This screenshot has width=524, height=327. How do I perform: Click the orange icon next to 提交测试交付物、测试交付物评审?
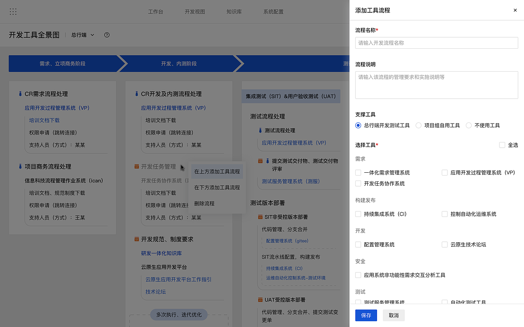point(261,161)
